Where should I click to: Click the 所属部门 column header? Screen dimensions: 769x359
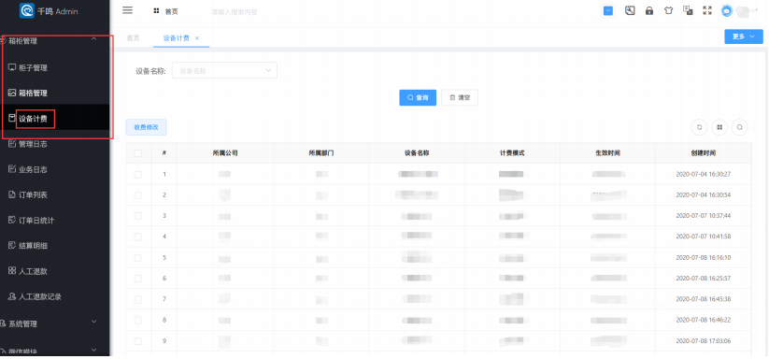(x=321, y=153)
